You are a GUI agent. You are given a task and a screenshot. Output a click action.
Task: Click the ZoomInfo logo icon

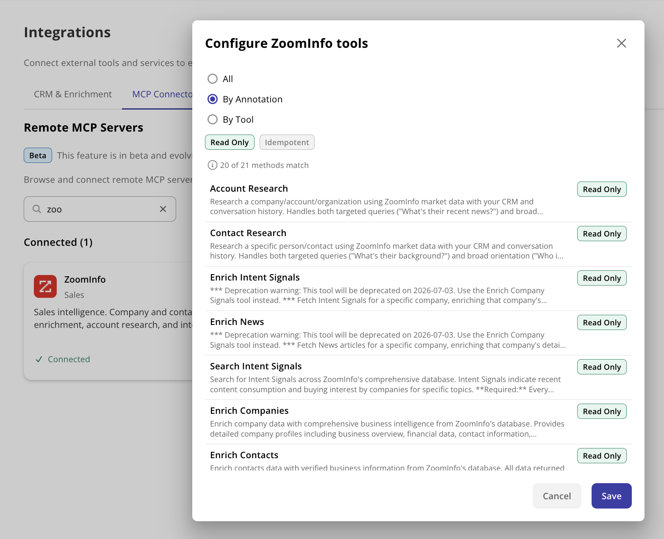[45, 286]
